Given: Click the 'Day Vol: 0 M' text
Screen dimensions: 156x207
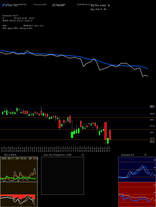Looking at the screenshot, I should click(x=98, y=9).
